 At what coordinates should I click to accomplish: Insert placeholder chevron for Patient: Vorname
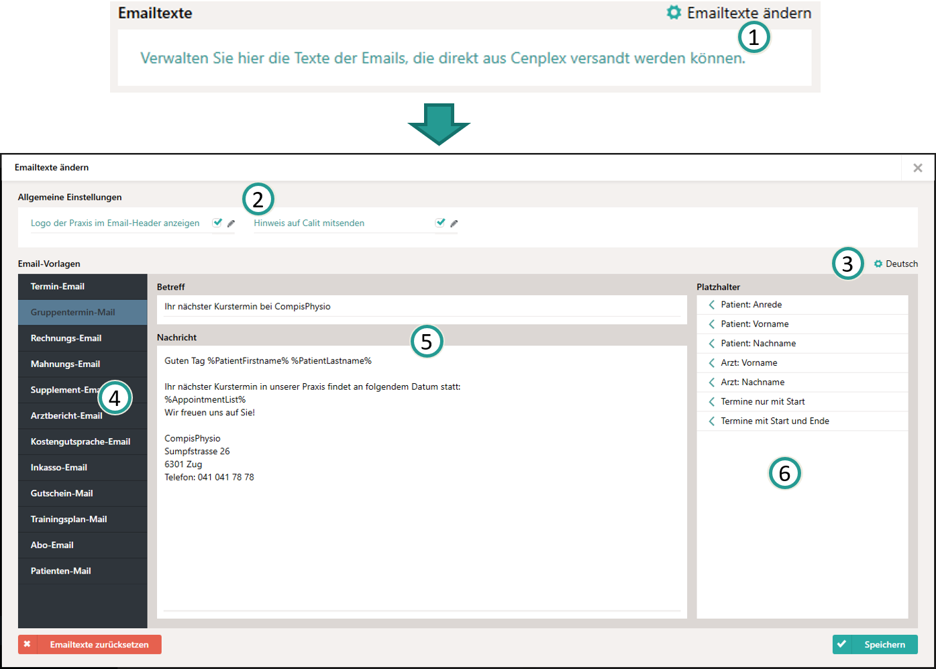711,324
